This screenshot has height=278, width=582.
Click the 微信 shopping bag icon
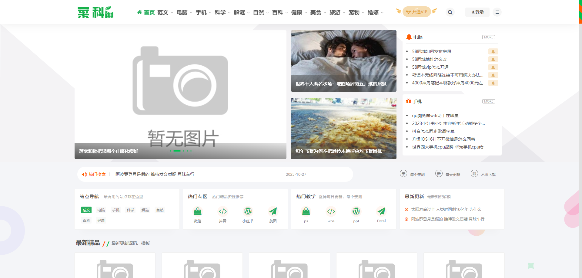198,211
